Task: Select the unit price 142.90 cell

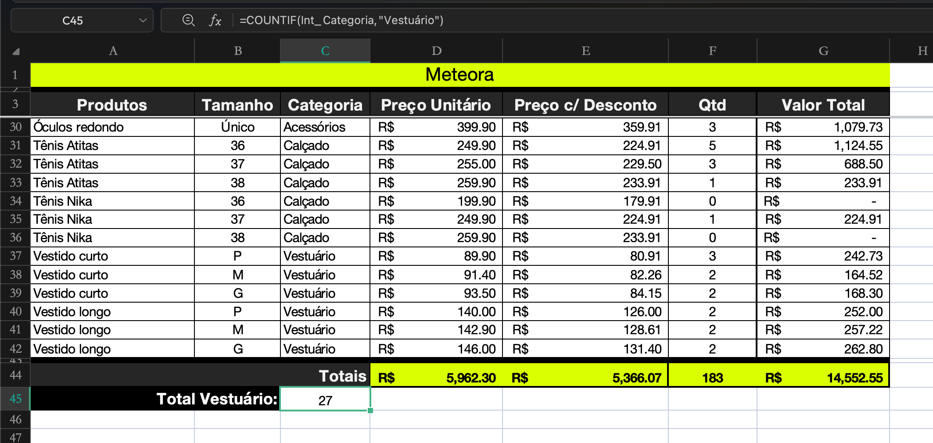Action: pyautogui.click(x=436, y=330)
